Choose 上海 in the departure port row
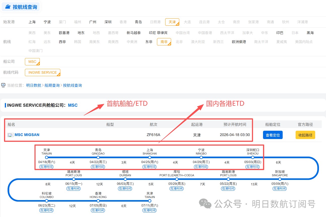 tap(32, 22)
